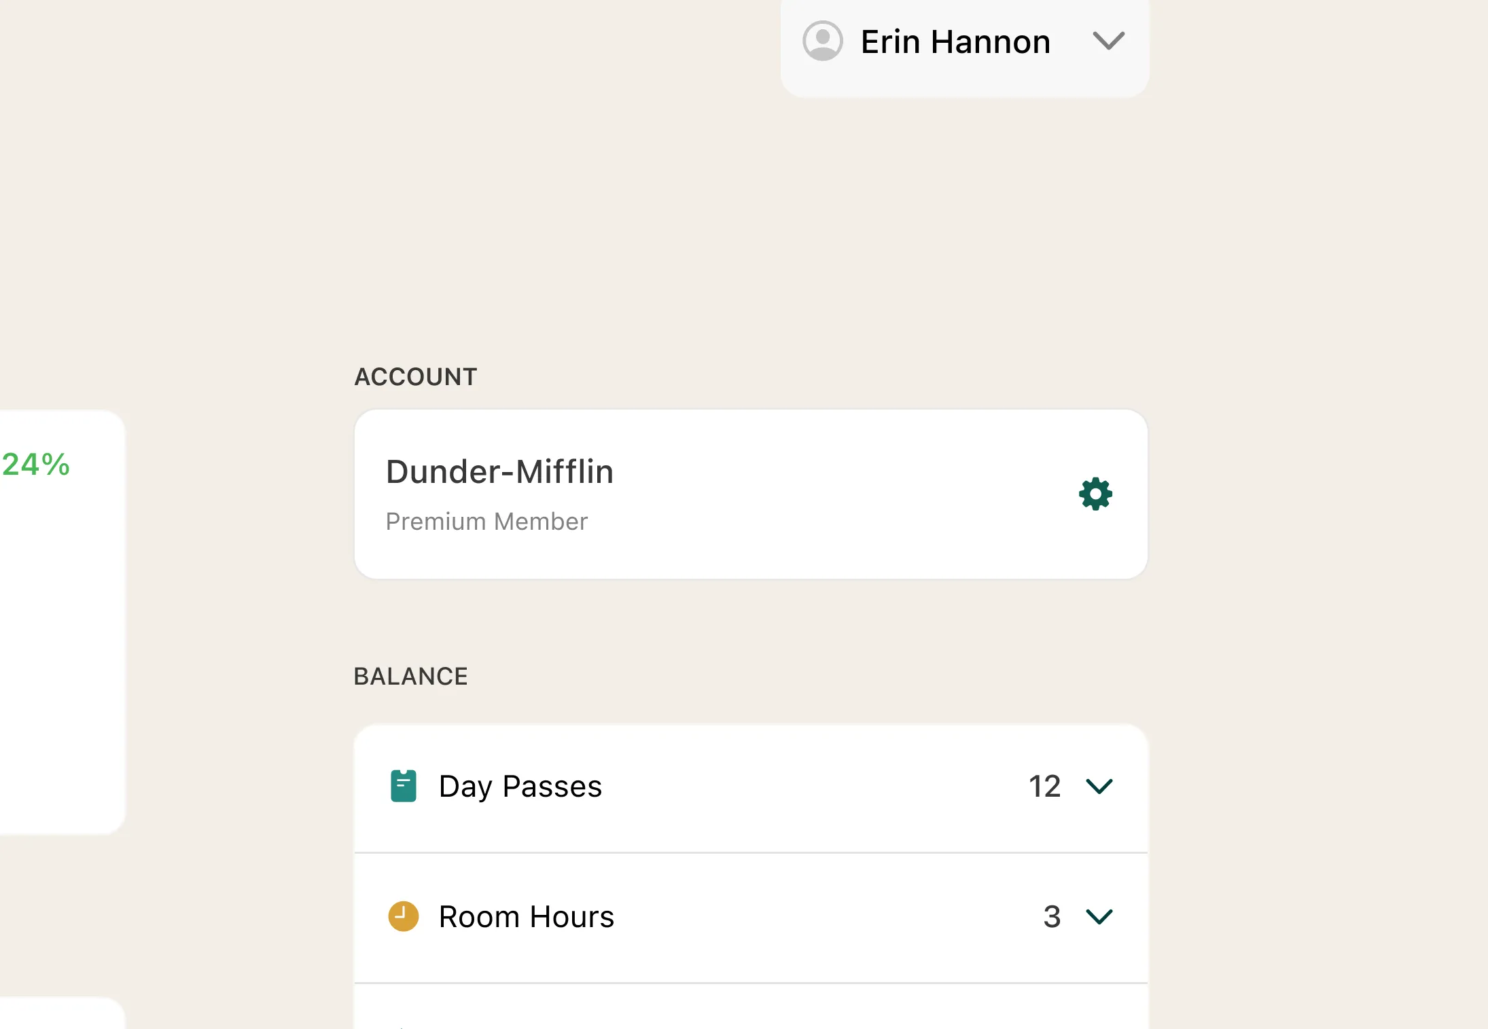Viewport: 1488px width, 1029px height.
Task: Expand the Day Passes balance chevron
Action: (x=1099, y=787)
